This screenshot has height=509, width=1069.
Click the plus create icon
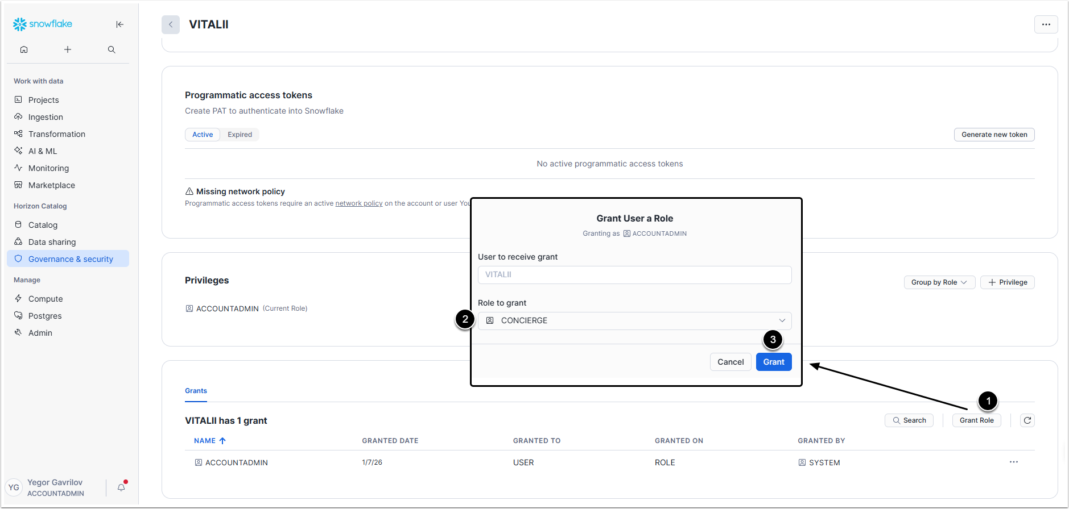tap(68, 49)
